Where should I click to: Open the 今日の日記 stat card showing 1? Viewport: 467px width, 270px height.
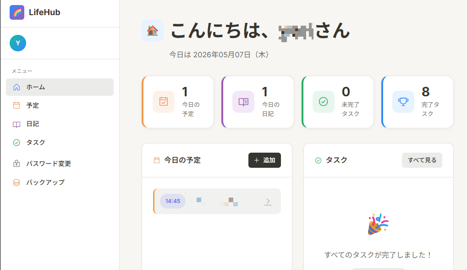[x=258, y=102]
